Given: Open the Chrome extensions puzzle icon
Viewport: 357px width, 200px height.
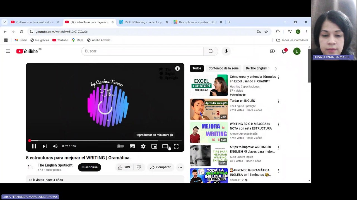Looking at the screenshot, I should click(278, 32).
